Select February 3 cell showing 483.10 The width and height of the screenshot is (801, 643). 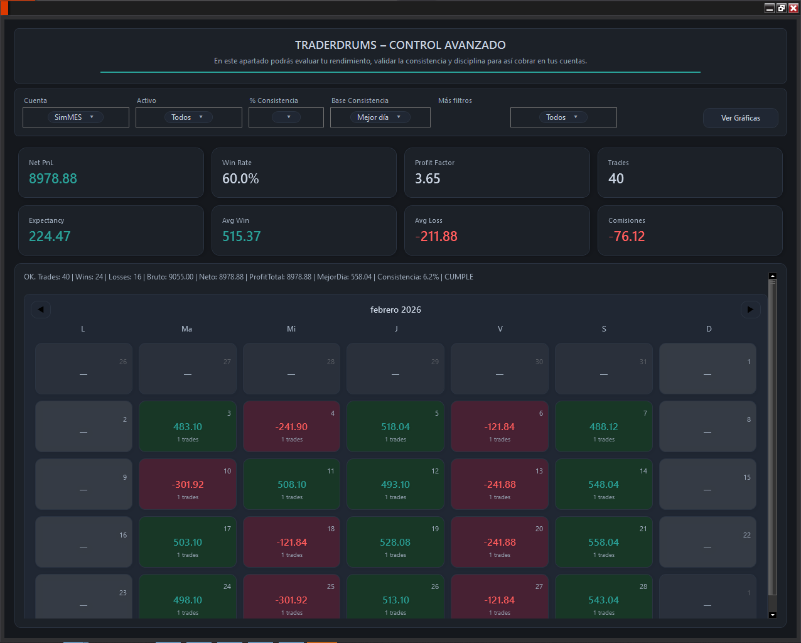188,427
